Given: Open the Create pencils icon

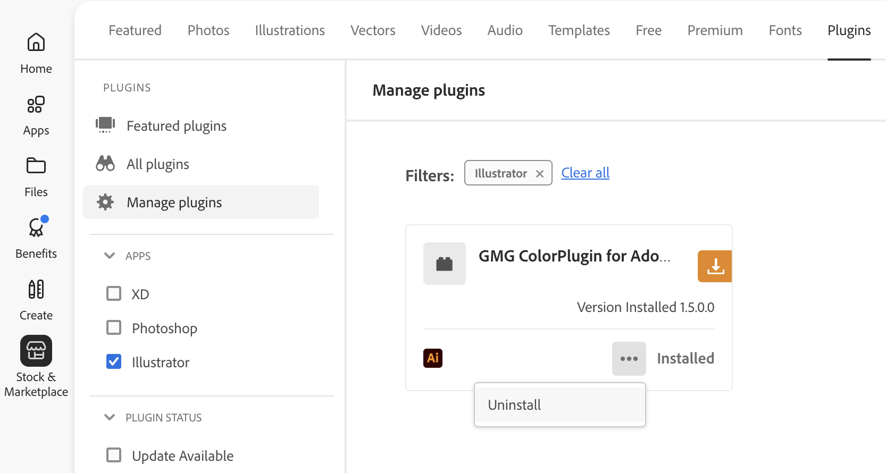Looking at the screenshot, I should tap(36, 289).
